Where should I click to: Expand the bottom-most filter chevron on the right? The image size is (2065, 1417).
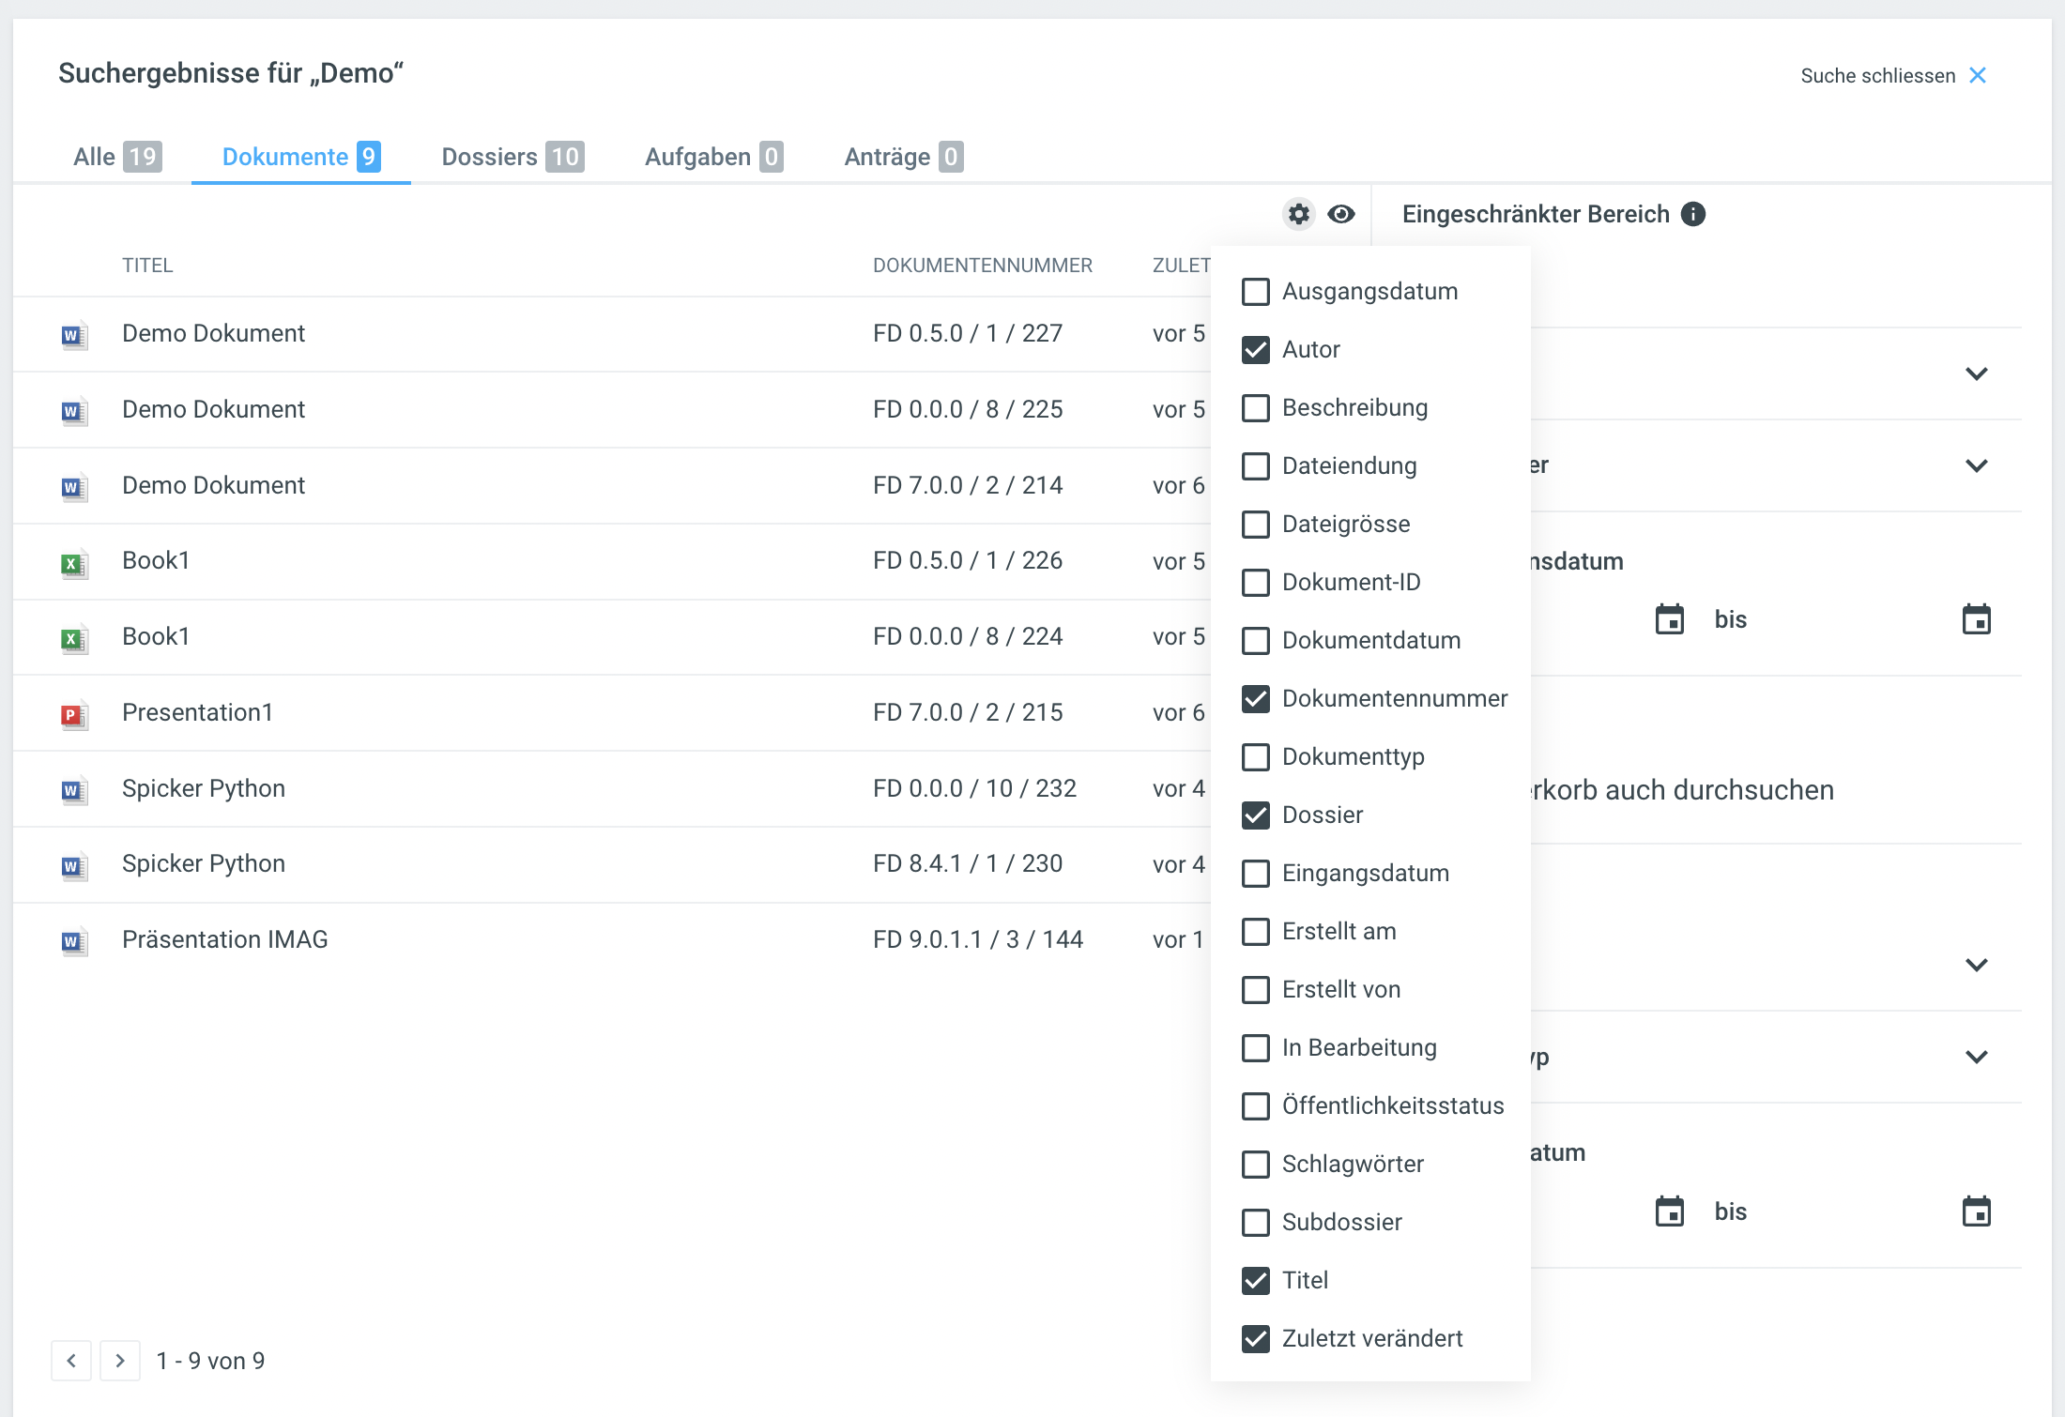point(1976,1057)
